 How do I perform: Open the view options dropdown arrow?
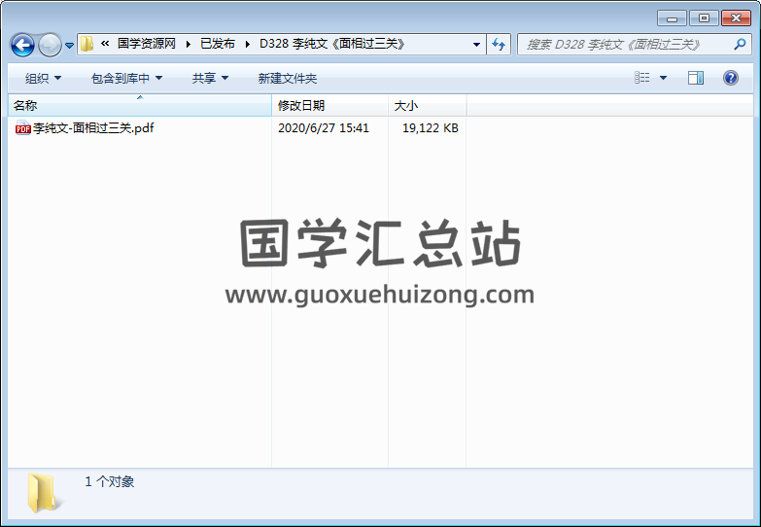click(664, 78)
